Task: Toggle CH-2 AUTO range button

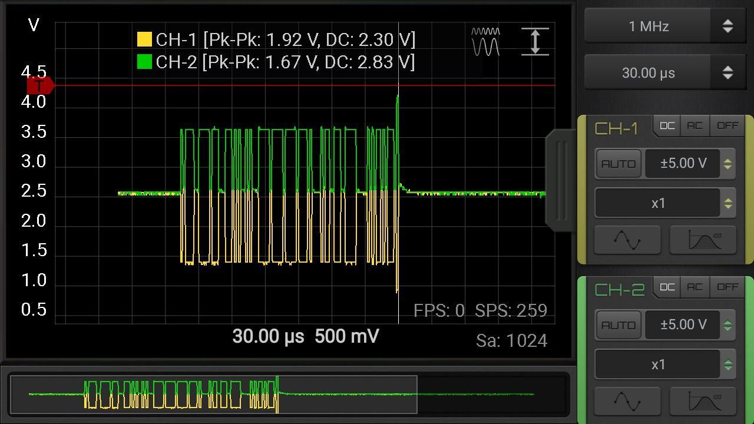Action: pos(618,325)
